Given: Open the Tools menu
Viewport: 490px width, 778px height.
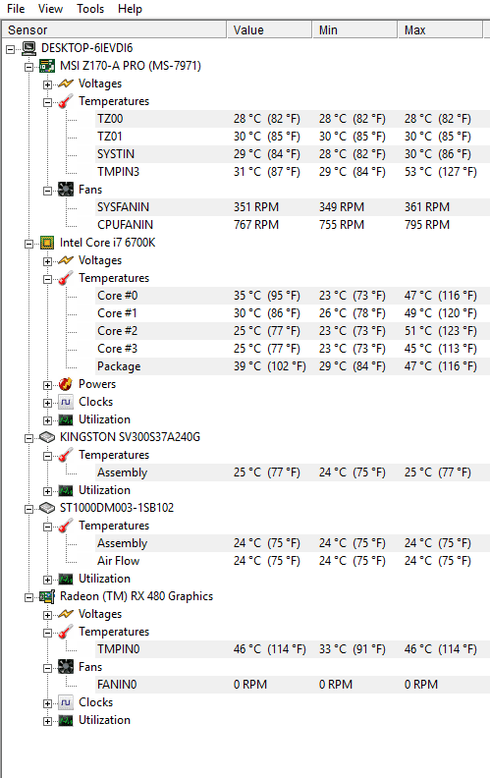Looking at the screenshot, I should click(x=90, y=9).
